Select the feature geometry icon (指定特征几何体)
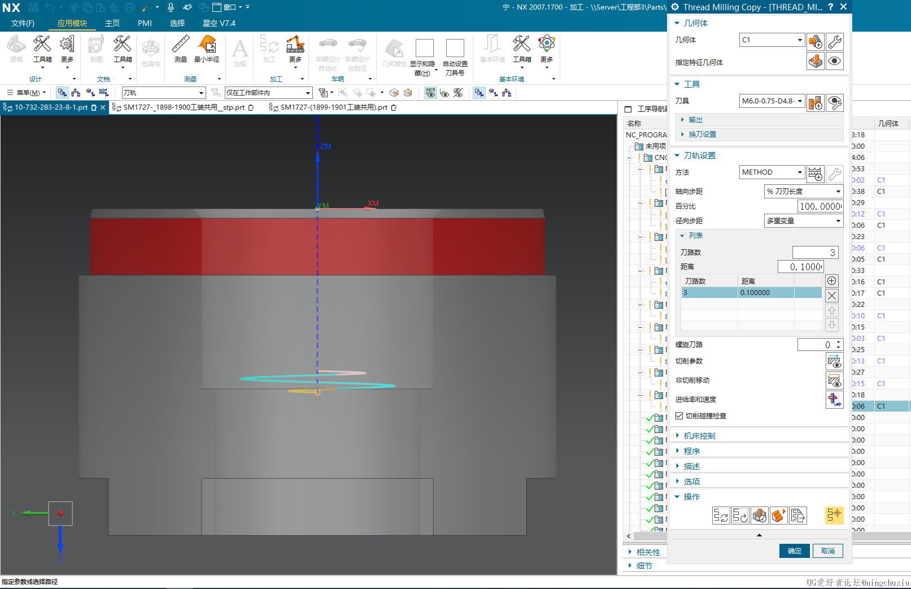The height and width of the screenshot is (589, 911). (x=815, y=61)
